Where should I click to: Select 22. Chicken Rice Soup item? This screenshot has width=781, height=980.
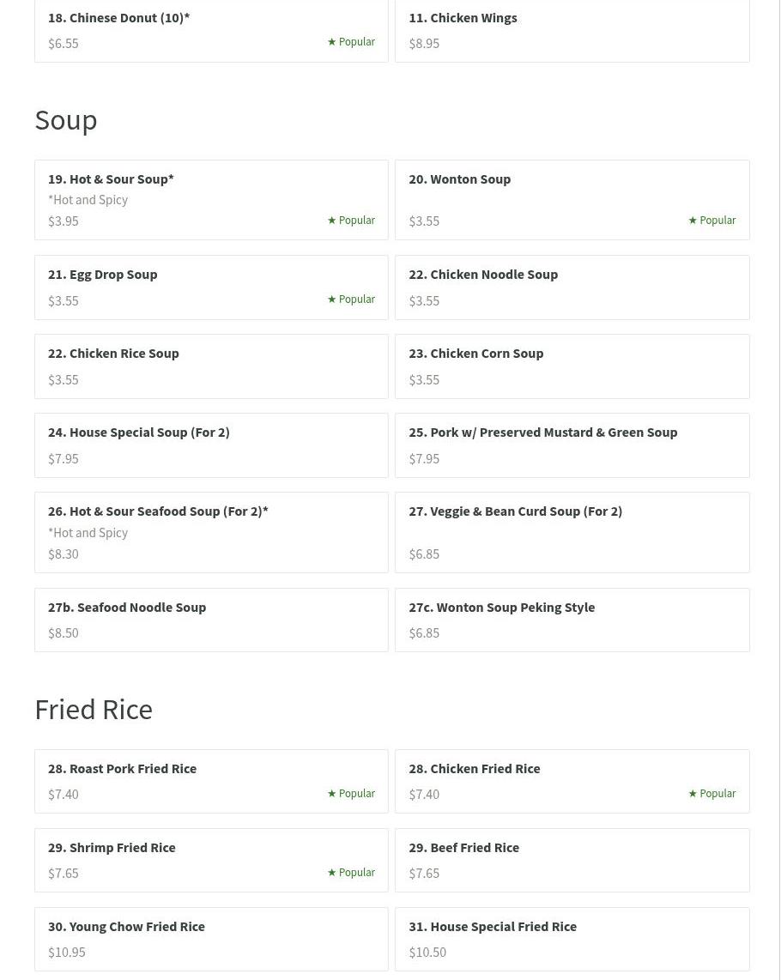pos(211,366)
